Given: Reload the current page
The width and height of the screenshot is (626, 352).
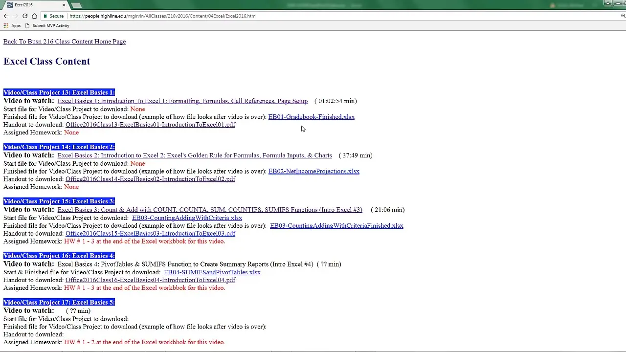Looking at the screenshot, I should (25, 16).
